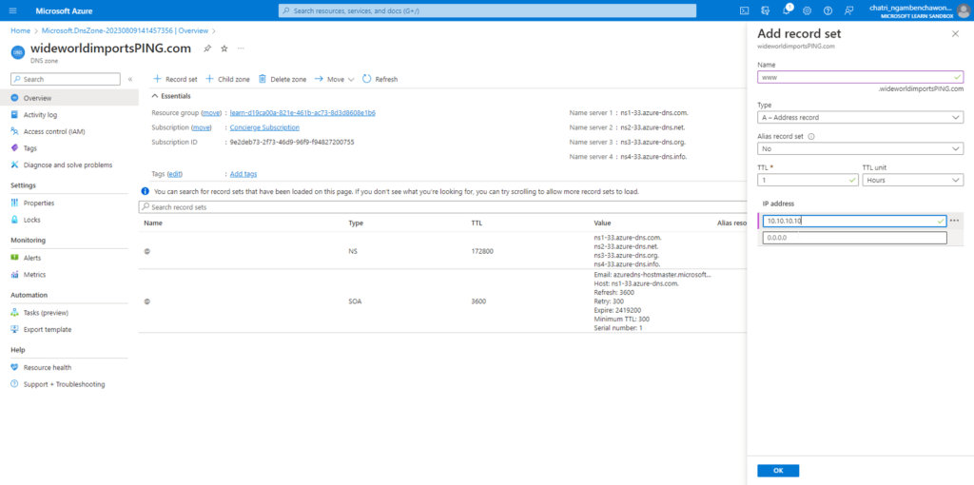Refresh the DNS zone overview

pos(380,80)
